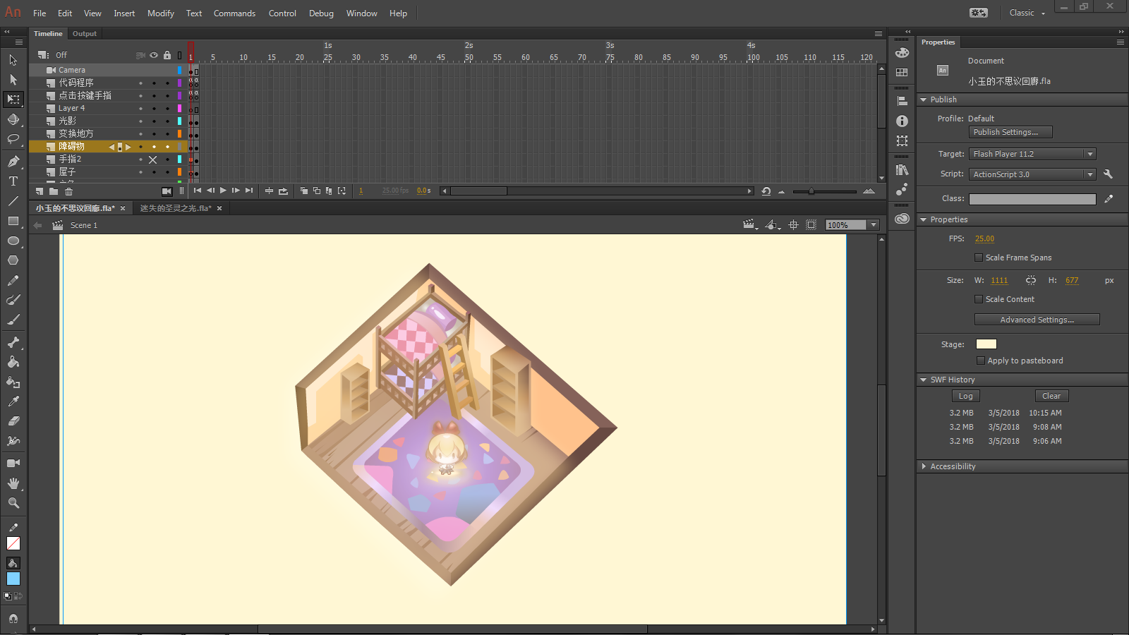Select the Eraser tool
The width and height of the screenshot is (1129, 635).
click(x=13, y=421)
